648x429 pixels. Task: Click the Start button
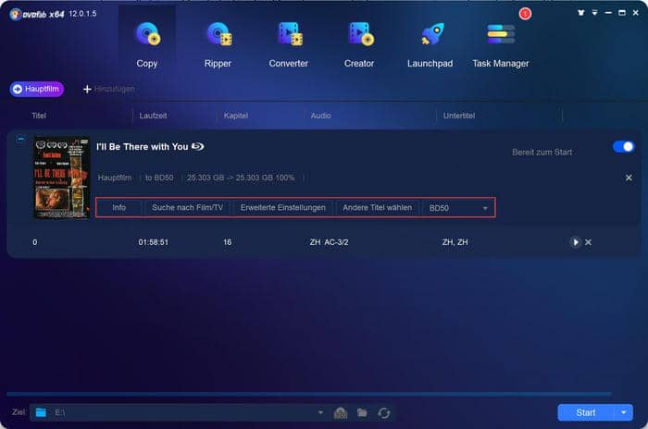click(586, 412)
